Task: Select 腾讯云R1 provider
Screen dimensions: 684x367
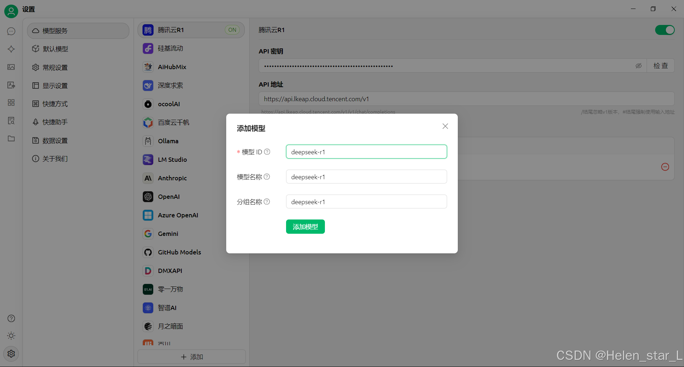Action: pyautogui.click(x=191, y=30)
